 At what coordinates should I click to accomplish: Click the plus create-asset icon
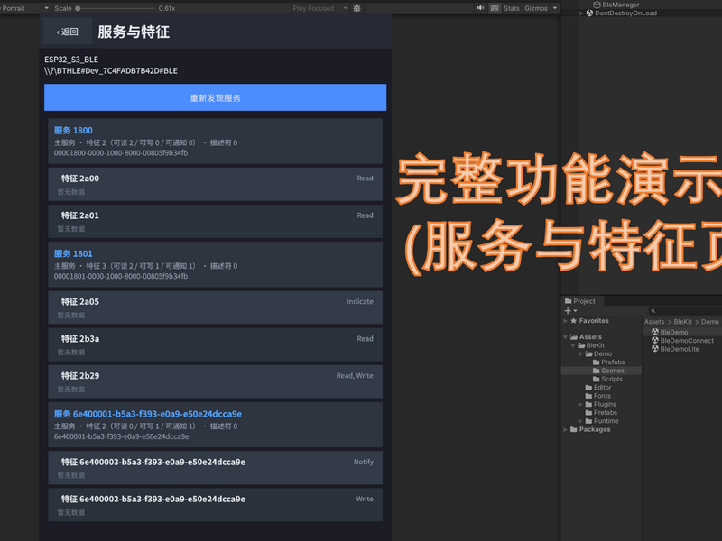coord(568,310)
